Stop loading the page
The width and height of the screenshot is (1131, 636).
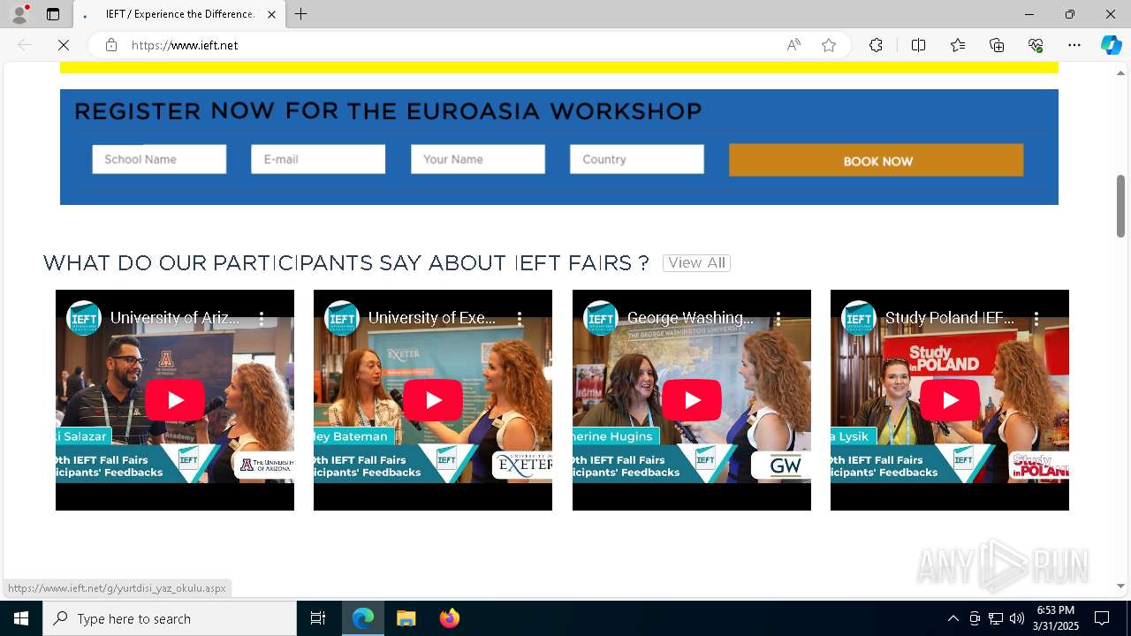(x=64, y=45)
